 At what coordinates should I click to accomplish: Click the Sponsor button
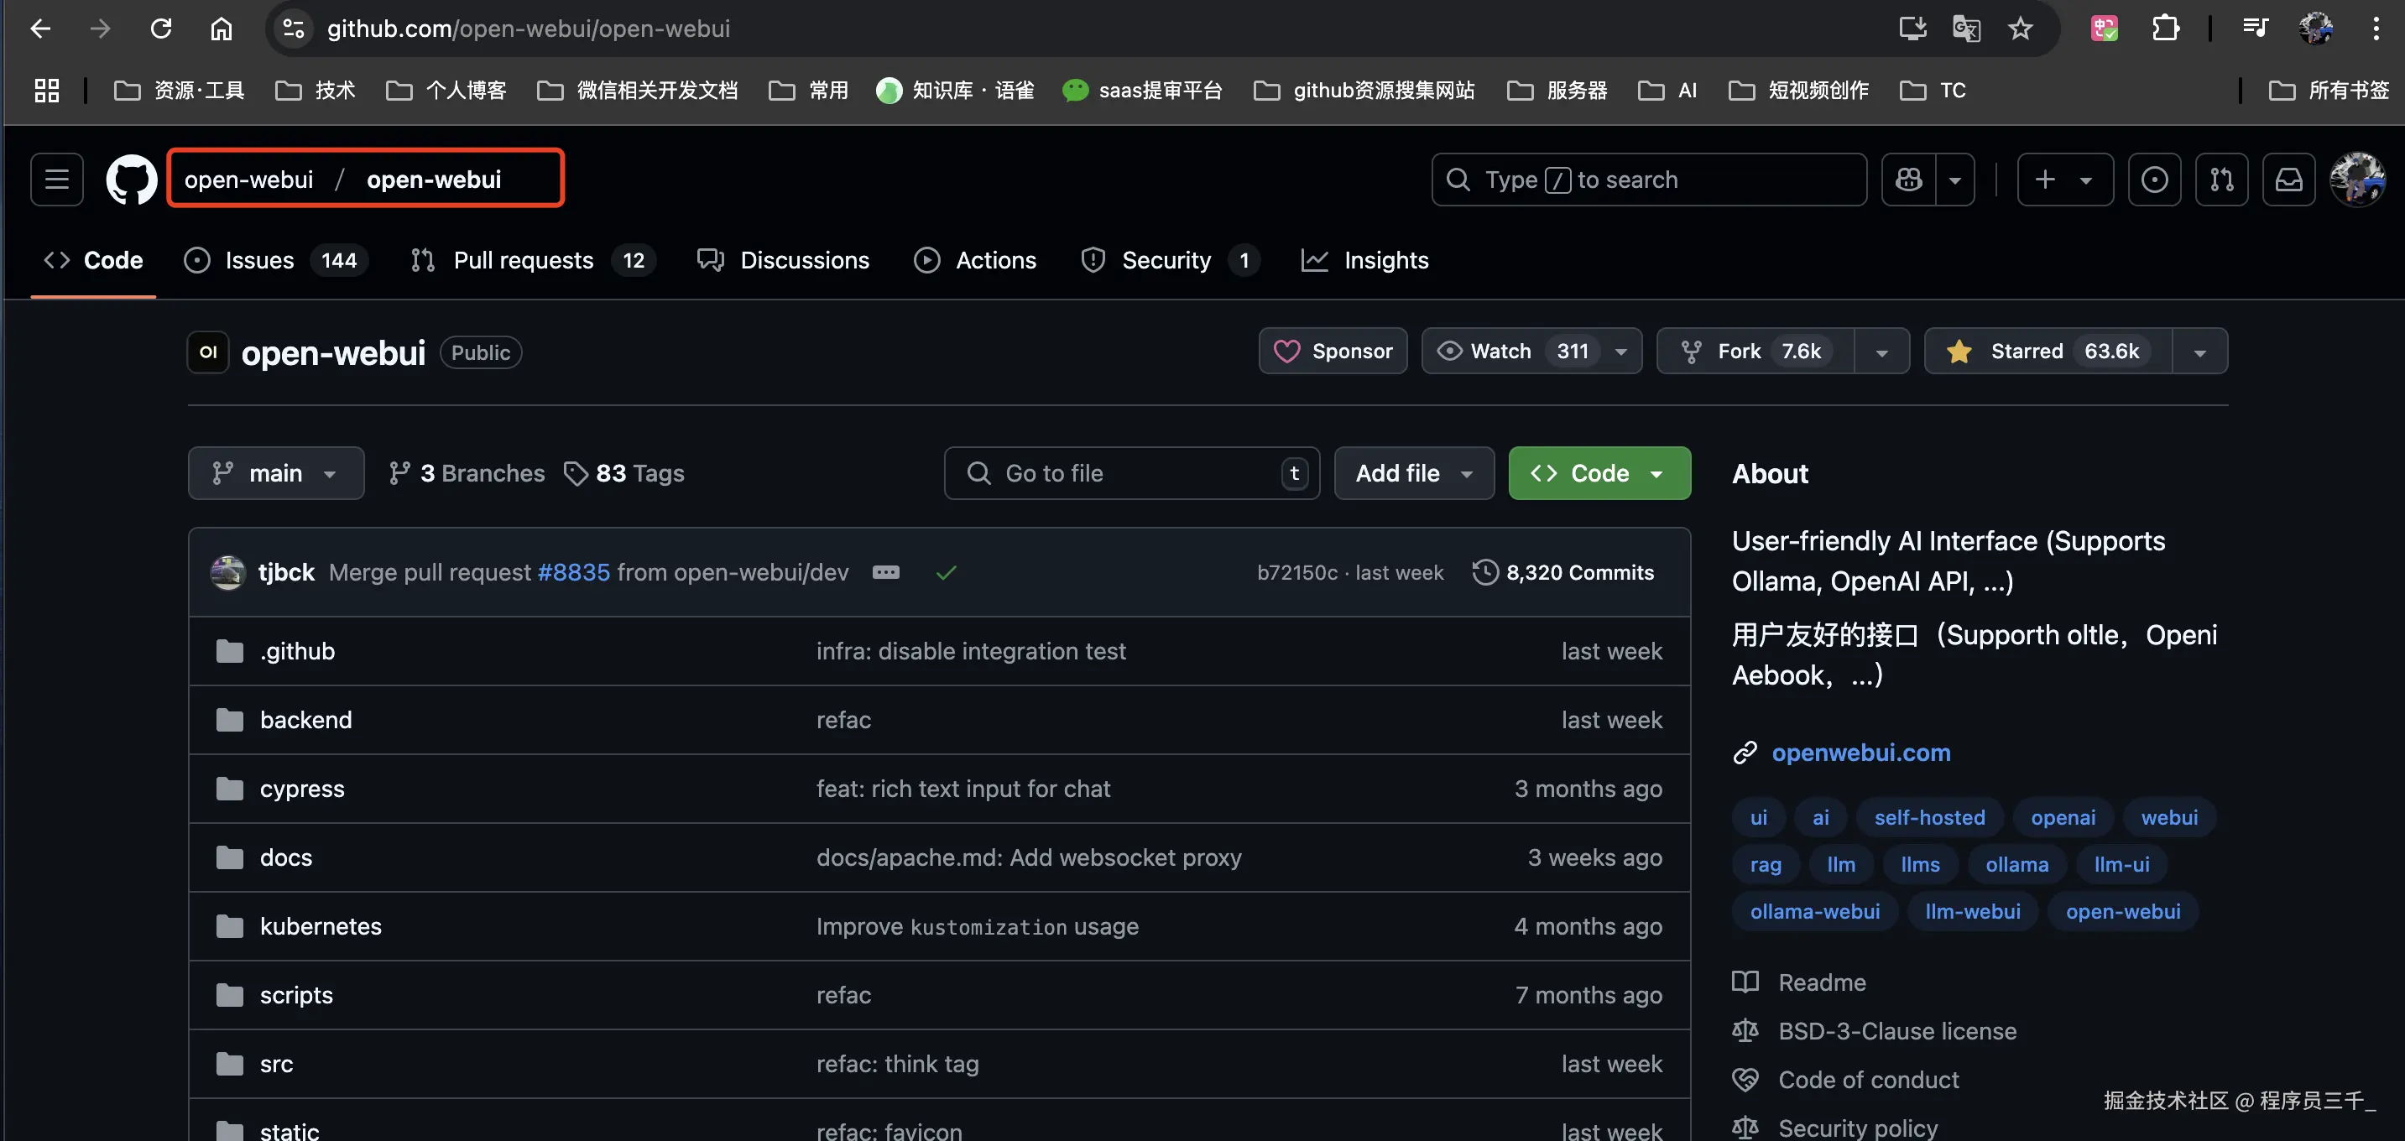[x=1333, y=351]
